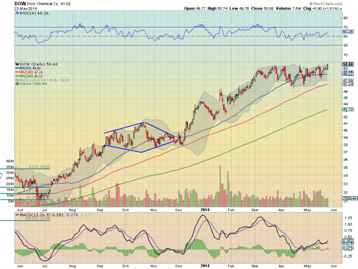The width and height of the screenshot is (358, 269).
Task: Click the 0.75 level on MACD axis
Action: (348, 231)
